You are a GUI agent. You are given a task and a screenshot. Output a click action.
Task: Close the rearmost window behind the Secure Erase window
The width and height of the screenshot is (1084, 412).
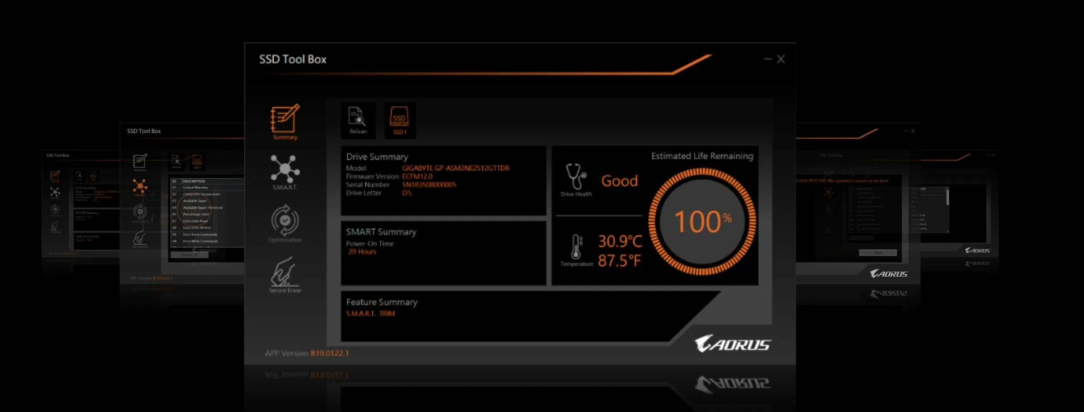point(993,155)
